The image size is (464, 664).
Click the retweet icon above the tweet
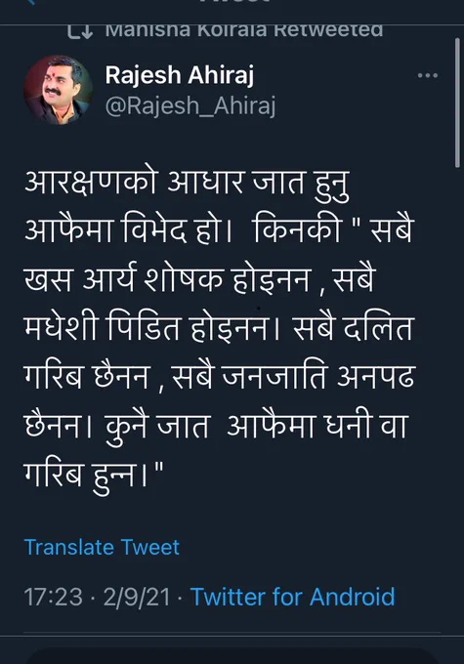pyautogui.click(x=80, y=32)
